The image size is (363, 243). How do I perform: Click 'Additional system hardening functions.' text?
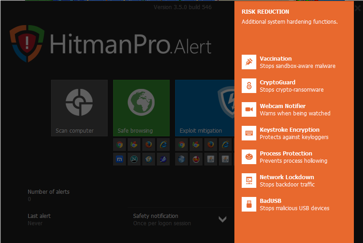pyautogui.click(x=290, y=22)
